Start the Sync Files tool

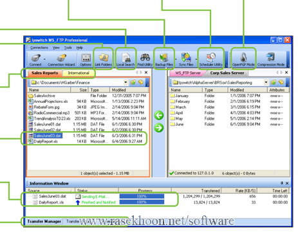tap(186, 60)
